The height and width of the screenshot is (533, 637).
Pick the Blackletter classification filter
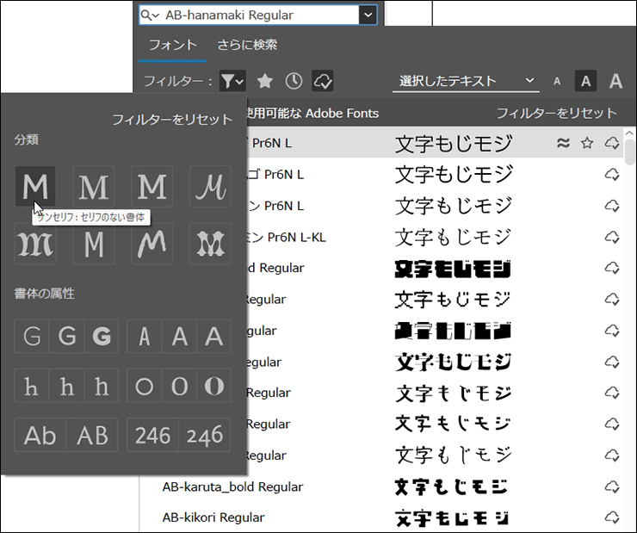(x=35, y=245)
